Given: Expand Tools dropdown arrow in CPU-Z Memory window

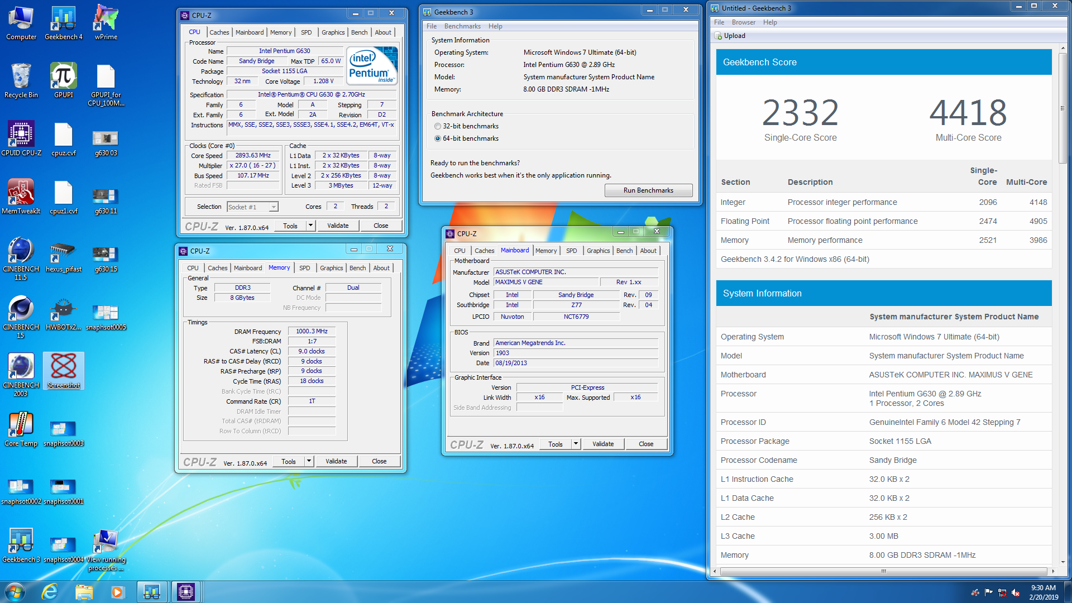Looking at the screenshot, I should click(309, 461).
